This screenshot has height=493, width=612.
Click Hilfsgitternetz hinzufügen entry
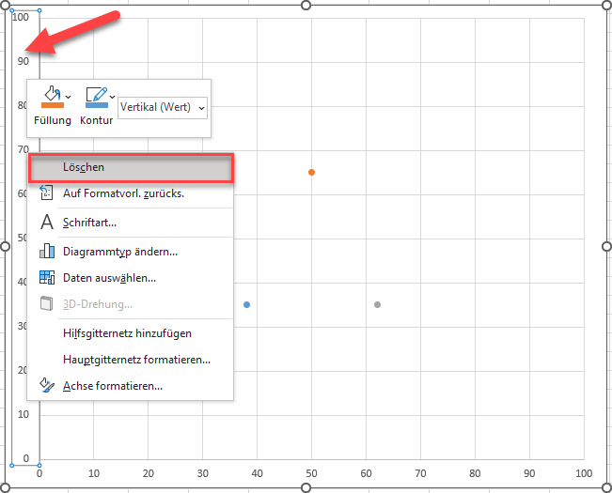(131, 333)
